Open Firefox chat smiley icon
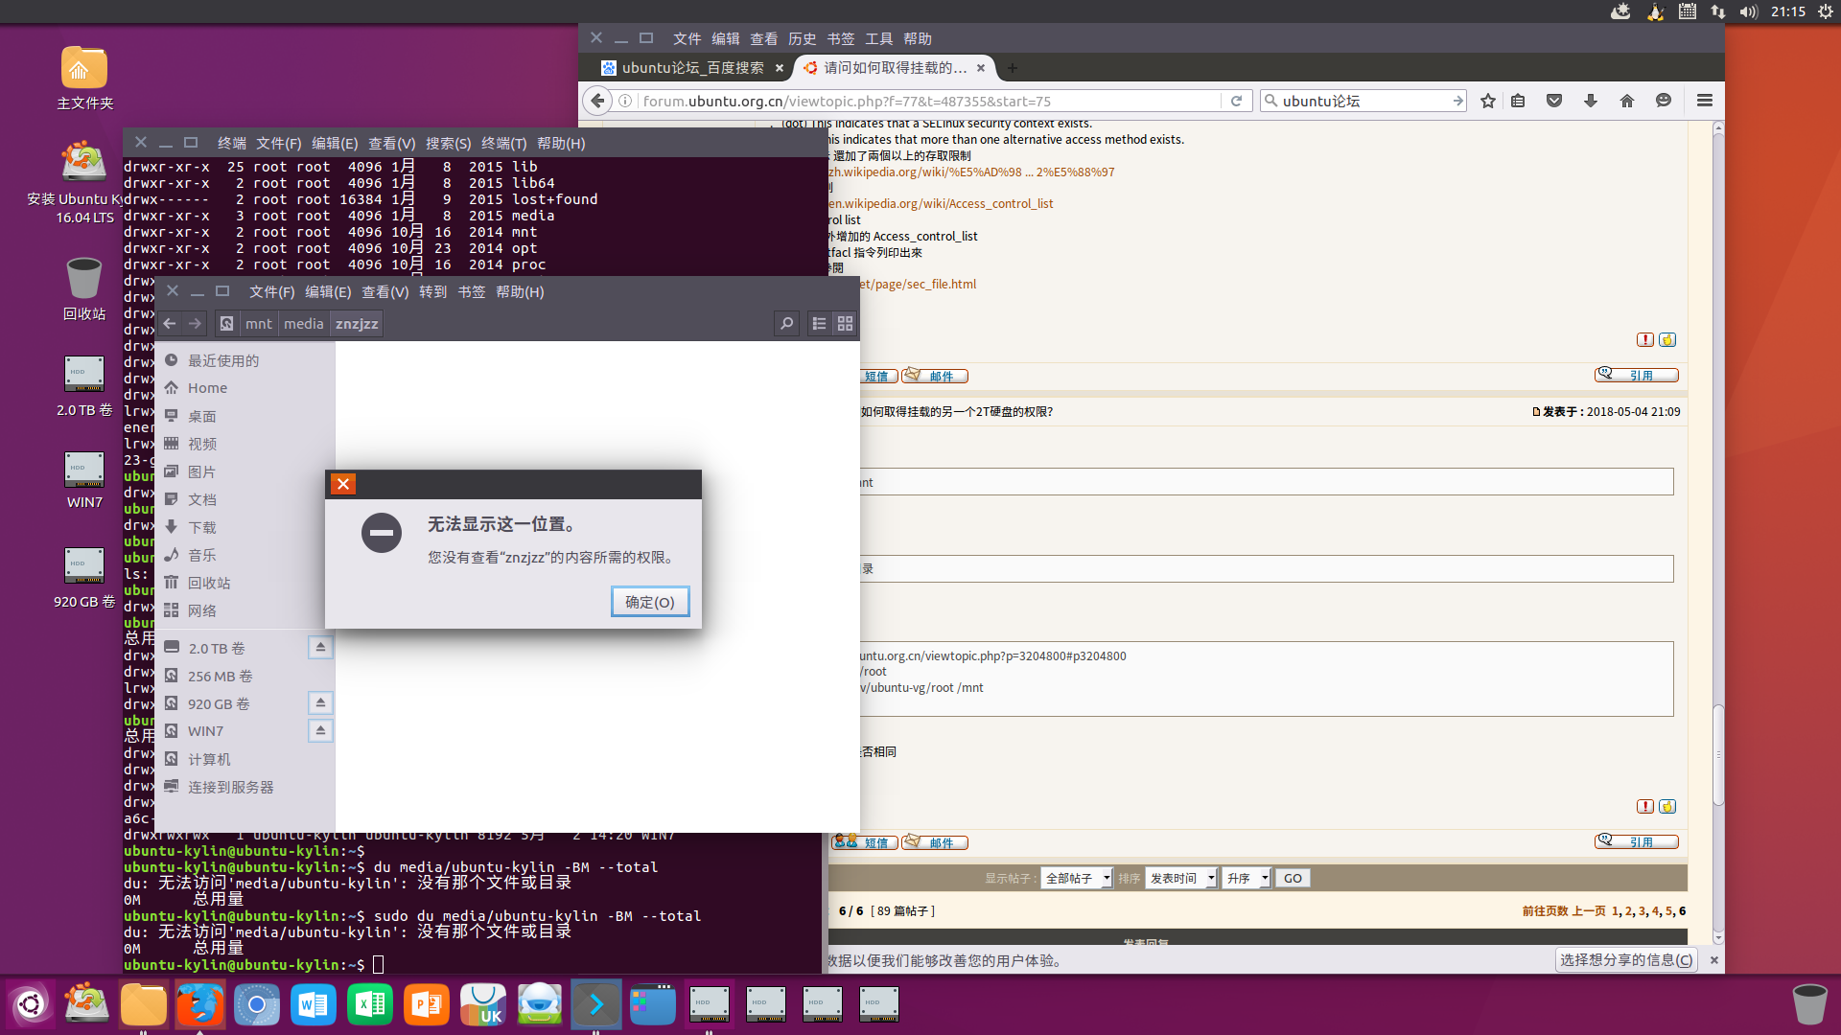The width and height of the screenshot is (1841, 1035). (1664, 101)
